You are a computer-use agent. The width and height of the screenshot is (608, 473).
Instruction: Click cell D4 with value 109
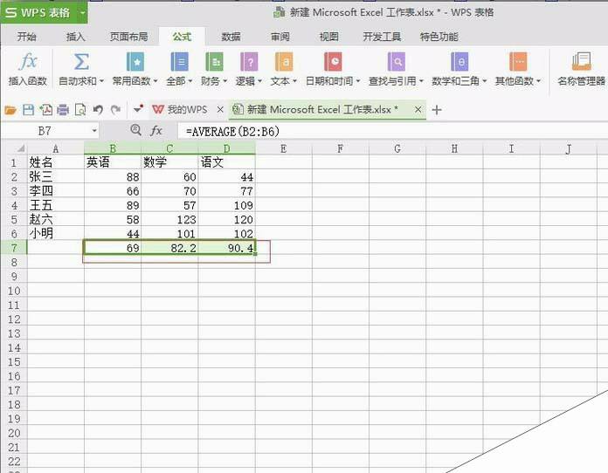coord(226,205)
